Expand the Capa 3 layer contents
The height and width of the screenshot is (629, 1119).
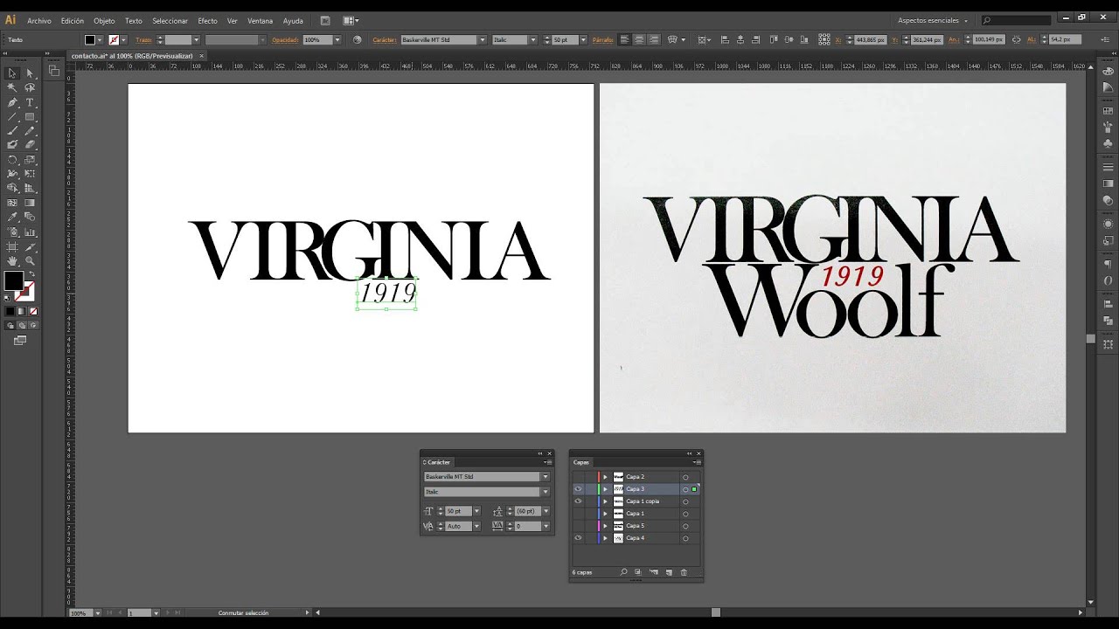(605, 489)
